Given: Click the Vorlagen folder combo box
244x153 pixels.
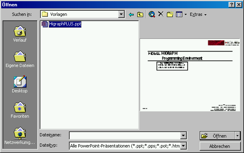Looking at the screenshot, I should point(83,14).
